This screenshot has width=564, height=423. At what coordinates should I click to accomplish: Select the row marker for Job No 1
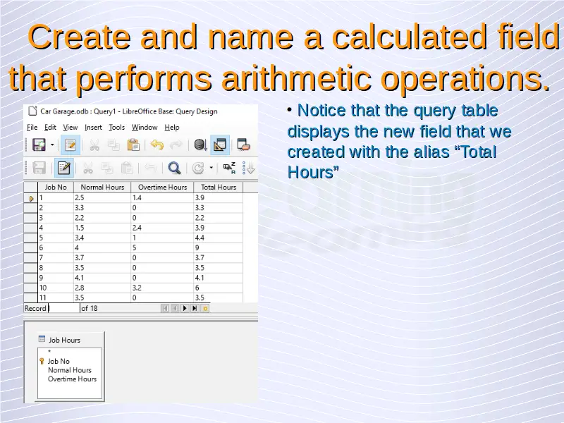[31, 198]
